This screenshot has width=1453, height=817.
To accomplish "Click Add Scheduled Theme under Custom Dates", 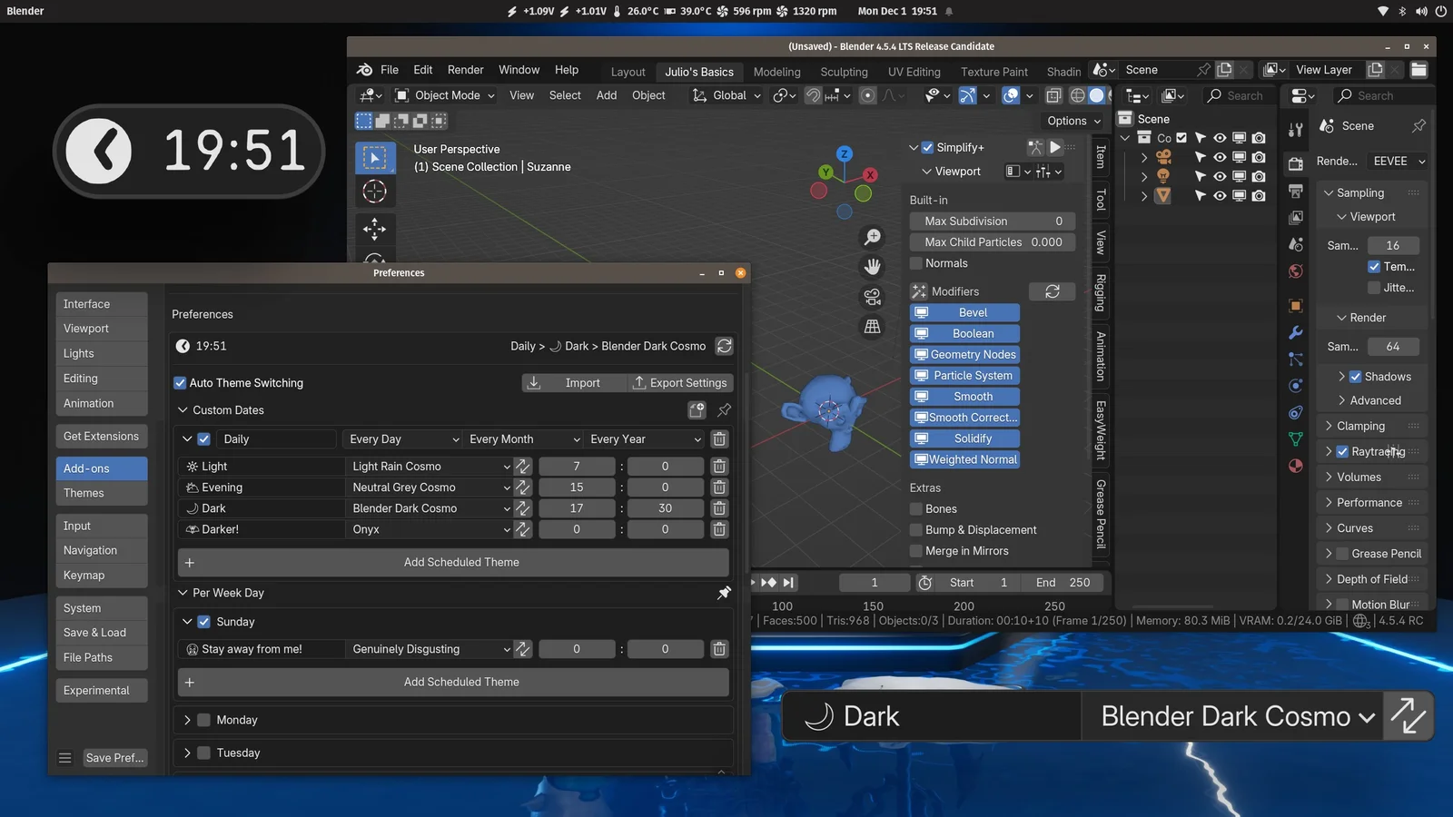I will click(460, 562).
